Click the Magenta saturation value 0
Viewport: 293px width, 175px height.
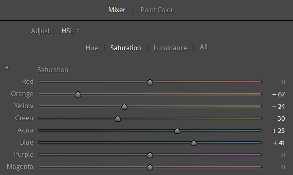click(283, 167)
